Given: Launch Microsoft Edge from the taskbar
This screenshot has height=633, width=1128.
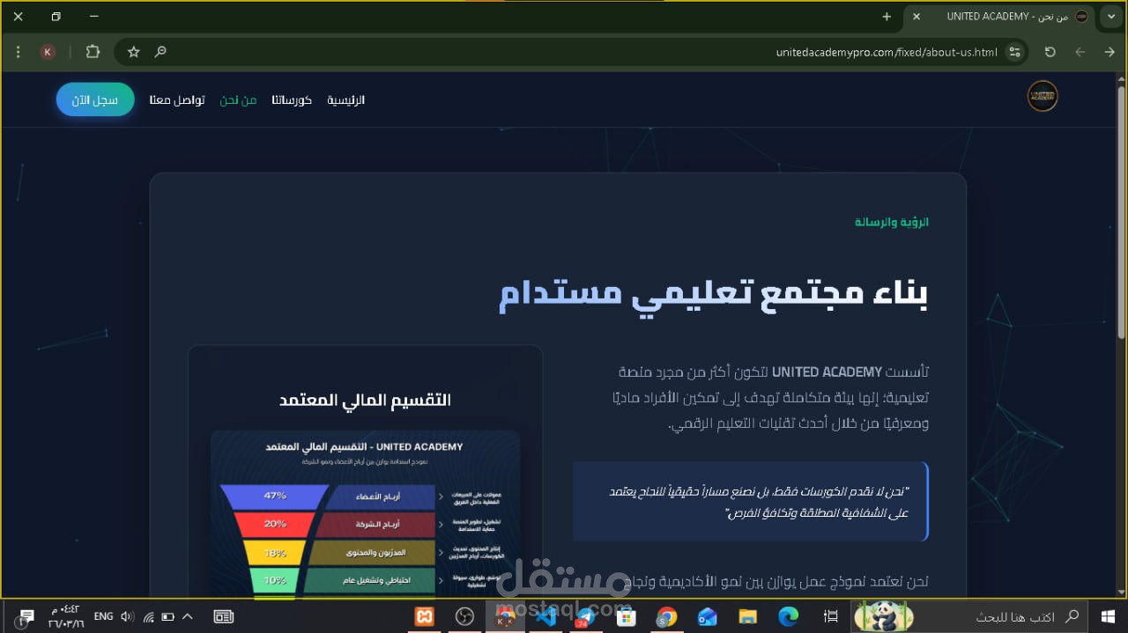Looking at the screenshot, I should click(x=788, y=616).
